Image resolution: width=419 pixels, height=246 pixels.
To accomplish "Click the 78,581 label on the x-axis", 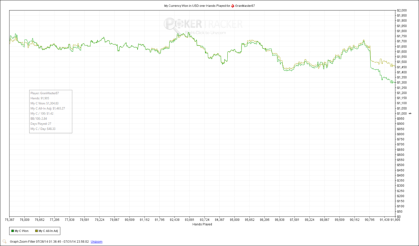I will click(84, 220).
